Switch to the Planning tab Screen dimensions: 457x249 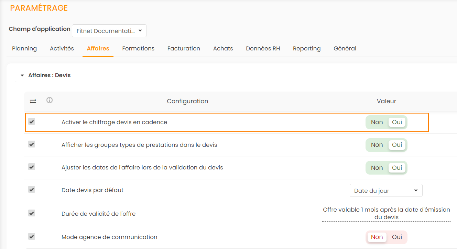[24, 49]
